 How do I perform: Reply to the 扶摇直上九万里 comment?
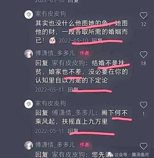pyautogui.click(x=73, y=131)
